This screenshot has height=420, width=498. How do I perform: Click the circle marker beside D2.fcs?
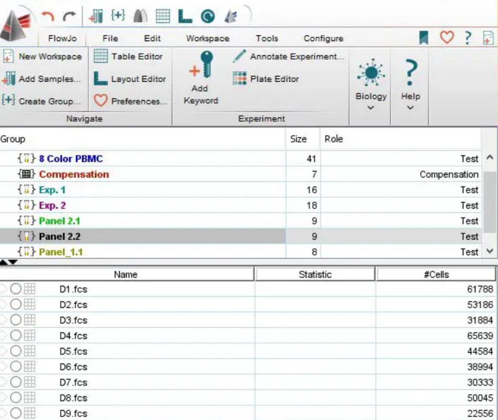click(16, 305)
